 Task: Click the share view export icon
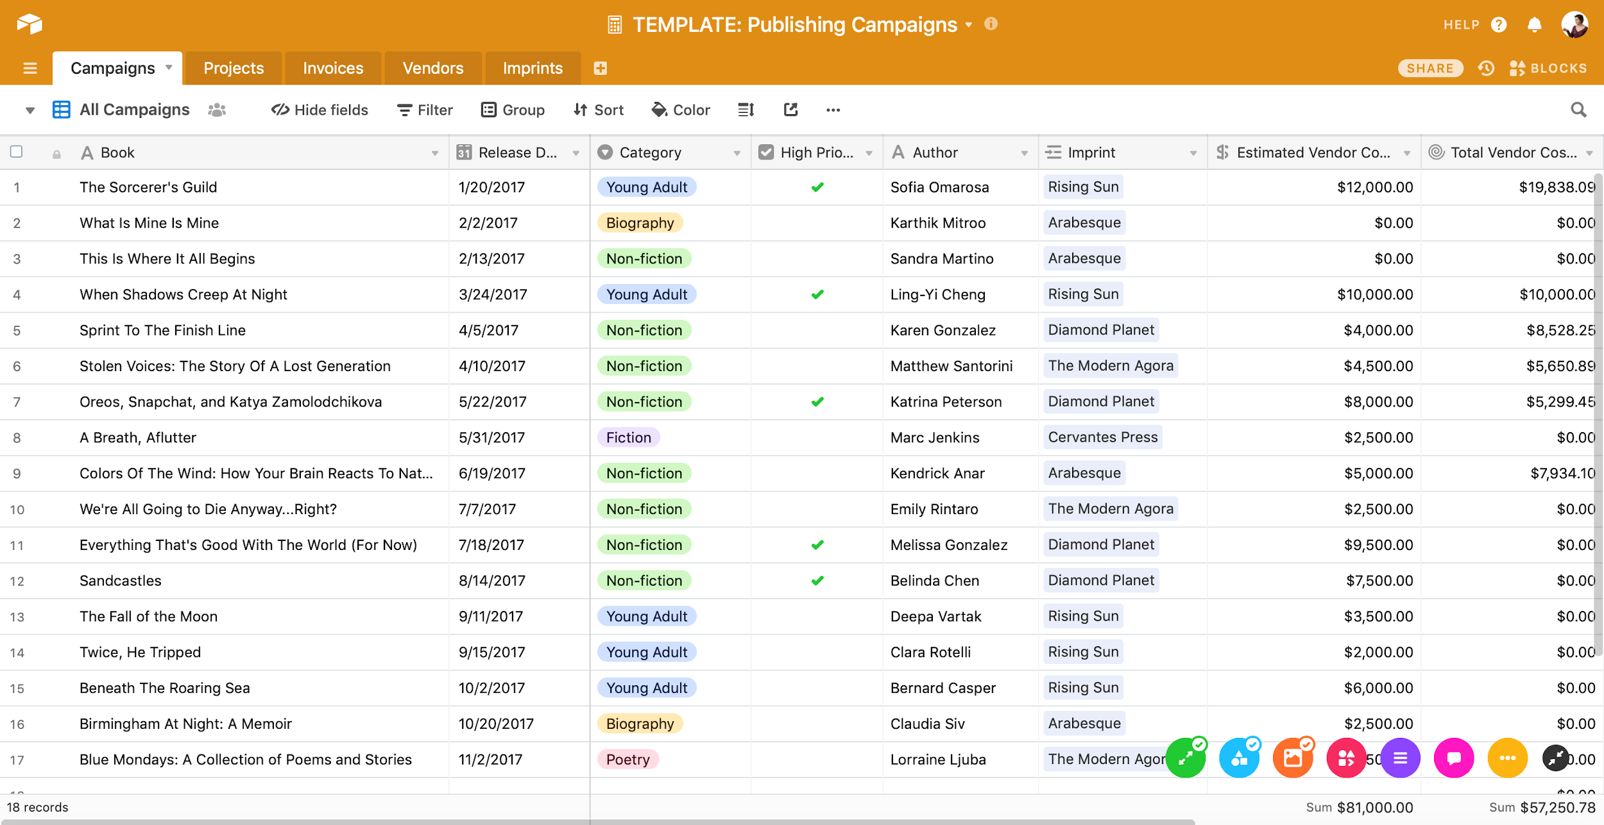tap(790, 110)
